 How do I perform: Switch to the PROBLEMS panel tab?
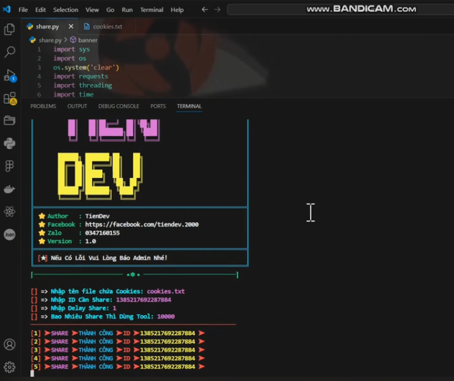[43, 106]
